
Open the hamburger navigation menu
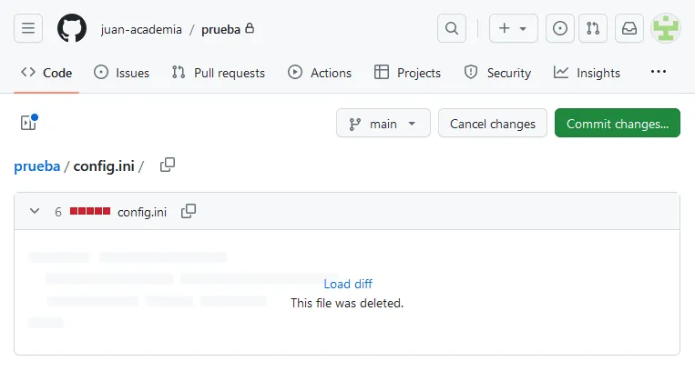[28, 28]
